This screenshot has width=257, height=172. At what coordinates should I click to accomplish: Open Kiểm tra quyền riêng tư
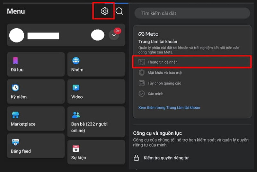pos(166,158)
